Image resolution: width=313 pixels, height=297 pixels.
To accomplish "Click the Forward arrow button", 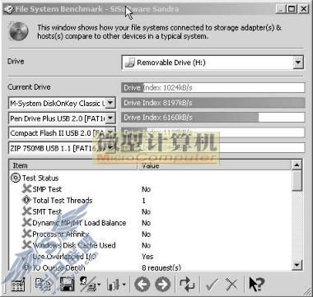I will pos(163,285).
